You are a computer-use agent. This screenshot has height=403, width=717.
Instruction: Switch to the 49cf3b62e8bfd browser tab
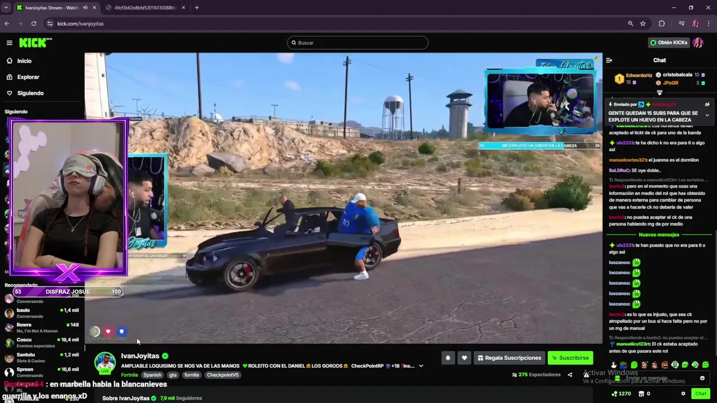146,8
